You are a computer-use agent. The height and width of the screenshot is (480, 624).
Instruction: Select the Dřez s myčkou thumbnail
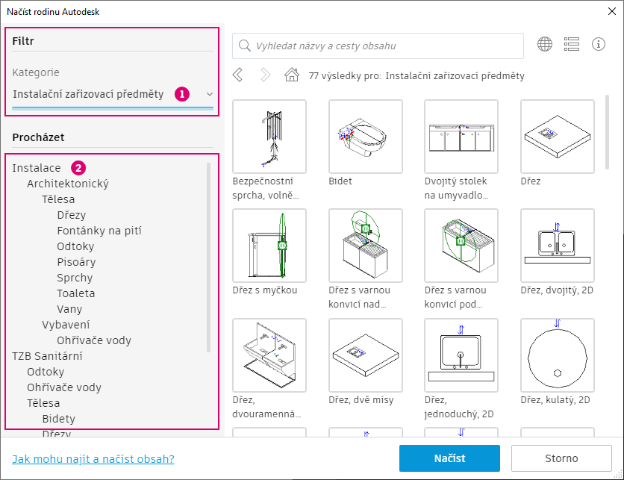269,246
